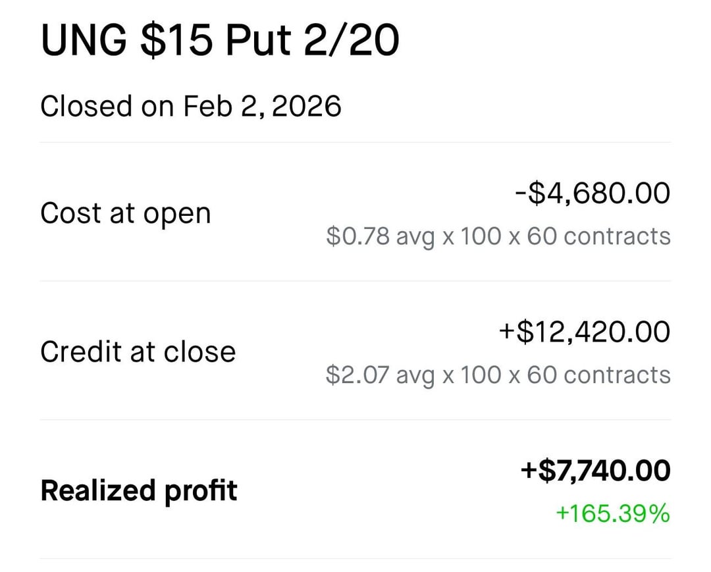
Task: Click the 'Credit at close' label
Action: tap(138, 352)
